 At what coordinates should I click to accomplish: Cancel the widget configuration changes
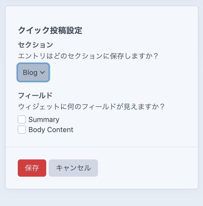pyautogui.click(x=73, y=168)
